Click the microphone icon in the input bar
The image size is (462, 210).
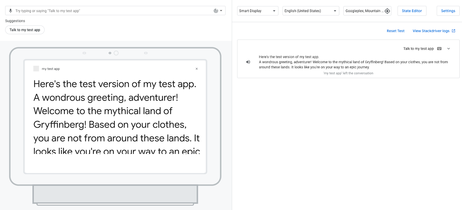[x=11, y=11]
